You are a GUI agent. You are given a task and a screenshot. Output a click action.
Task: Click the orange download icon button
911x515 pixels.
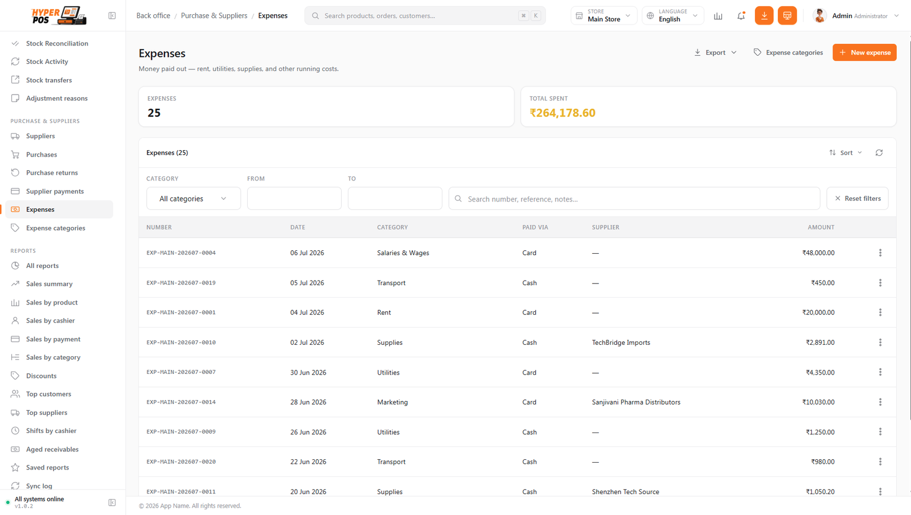click(764, 16)
